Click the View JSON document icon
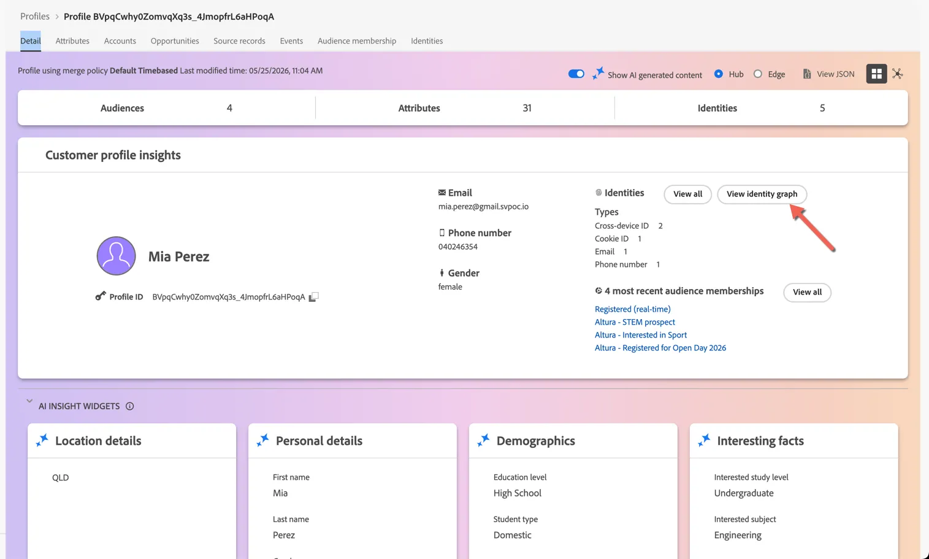 [x=807, y=74]
